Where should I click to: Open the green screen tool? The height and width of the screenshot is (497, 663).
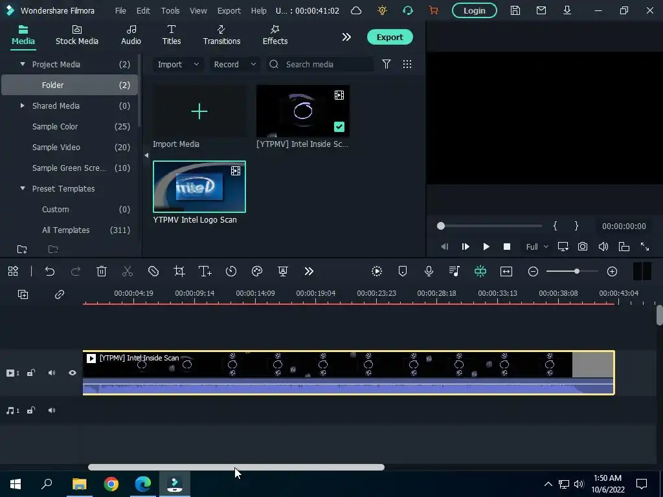tap(283, 271)
